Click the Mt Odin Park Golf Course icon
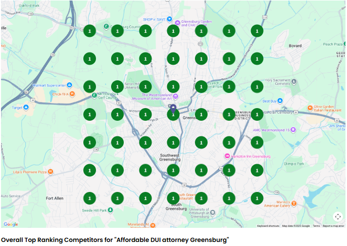This screenshot has height=246, width=347. tap(94, 95)
